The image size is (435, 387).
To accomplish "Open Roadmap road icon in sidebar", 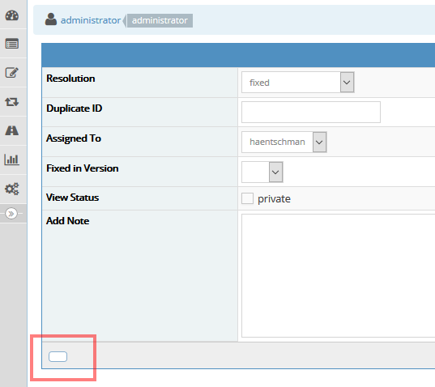I will click(12, 130).
